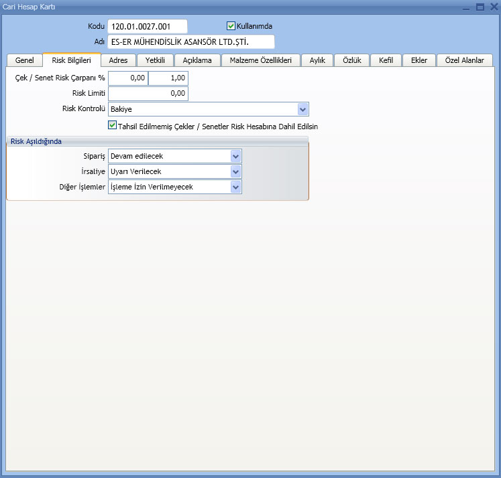Viewport: 501px width, 478px height.
Task: Switch to the Aylık tab
Action: (317, 60)
